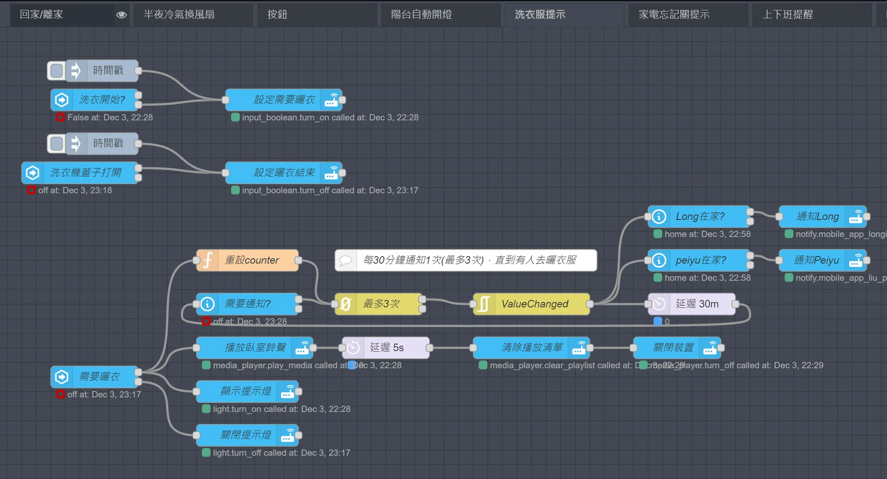Screen dimensions: 887x479
Task: Click switch icon on ValueChanged node
Action: (484, 304)
